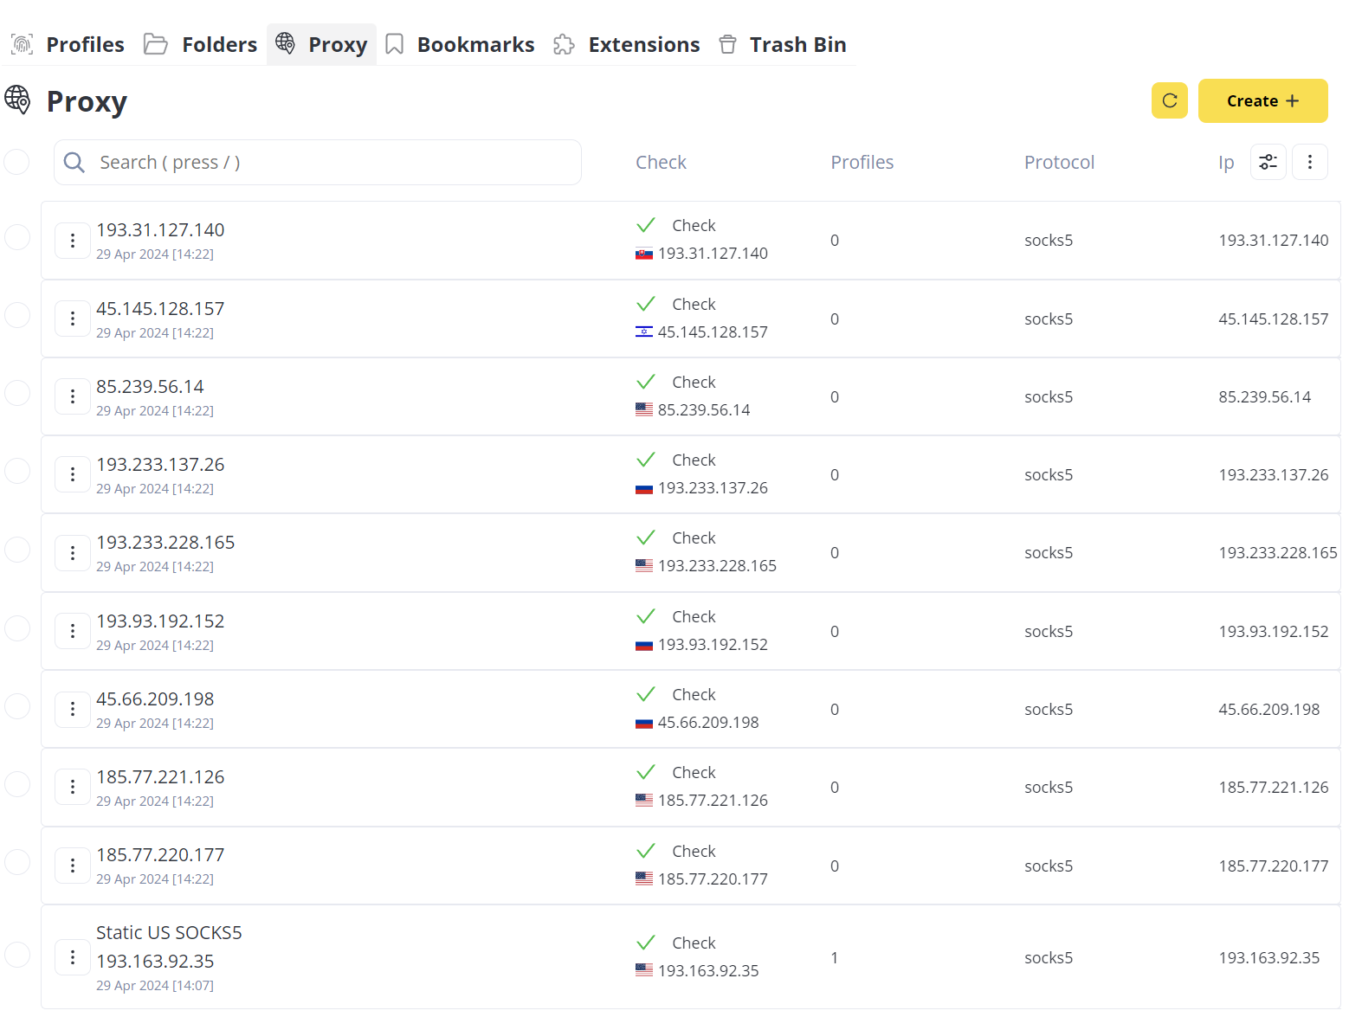Click the green checkmark for 193.31.127.140
Image resolution: width=1362 pixels, height=1017 pixels.
(645, 226)
